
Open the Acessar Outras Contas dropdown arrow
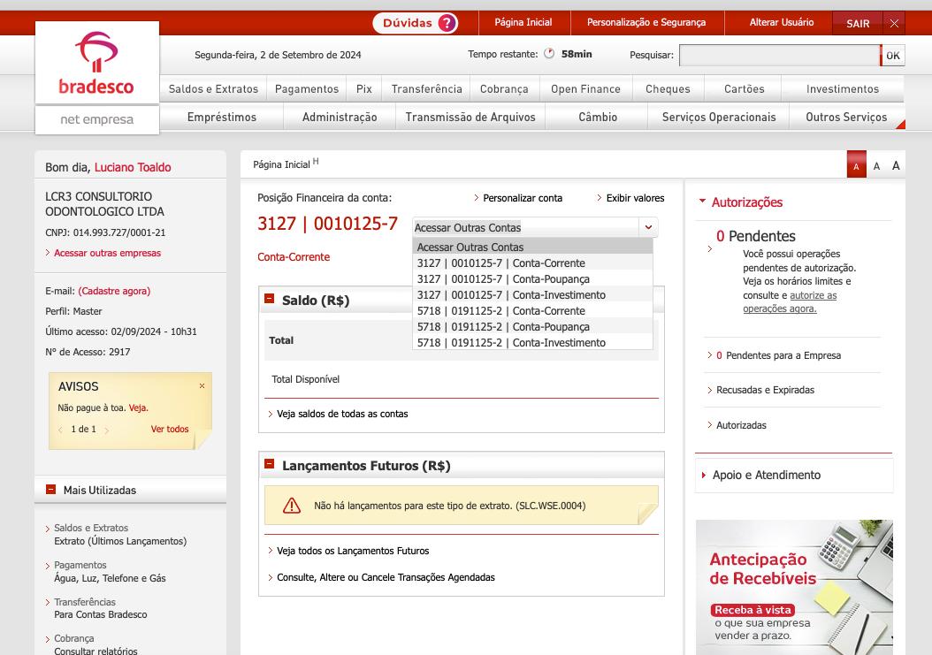[x=648, y=227]
